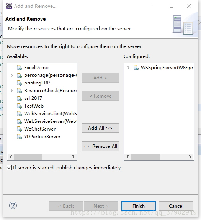Select WSSpringServer in Configured list

tap(167, 68)
